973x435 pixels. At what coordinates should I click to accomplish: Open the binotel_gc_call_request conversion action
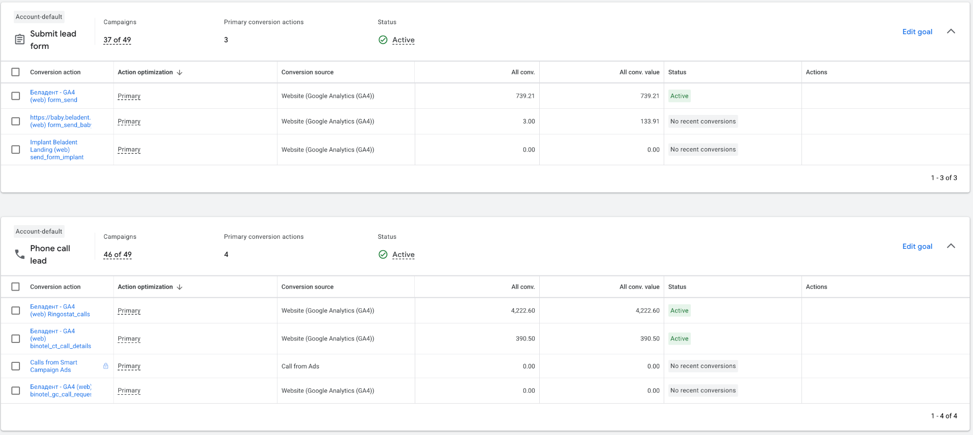click(x=60, y=390)
